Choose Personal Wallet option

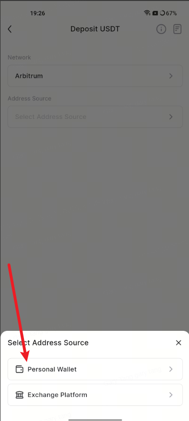click(x=95, y=369)
